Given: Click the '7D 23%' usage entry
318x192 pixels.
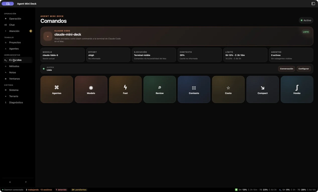Looking at the screenshot, I should tap(263, 190).
